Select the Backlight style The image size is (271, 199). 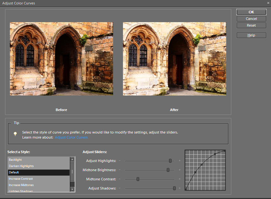click(39, 160)
